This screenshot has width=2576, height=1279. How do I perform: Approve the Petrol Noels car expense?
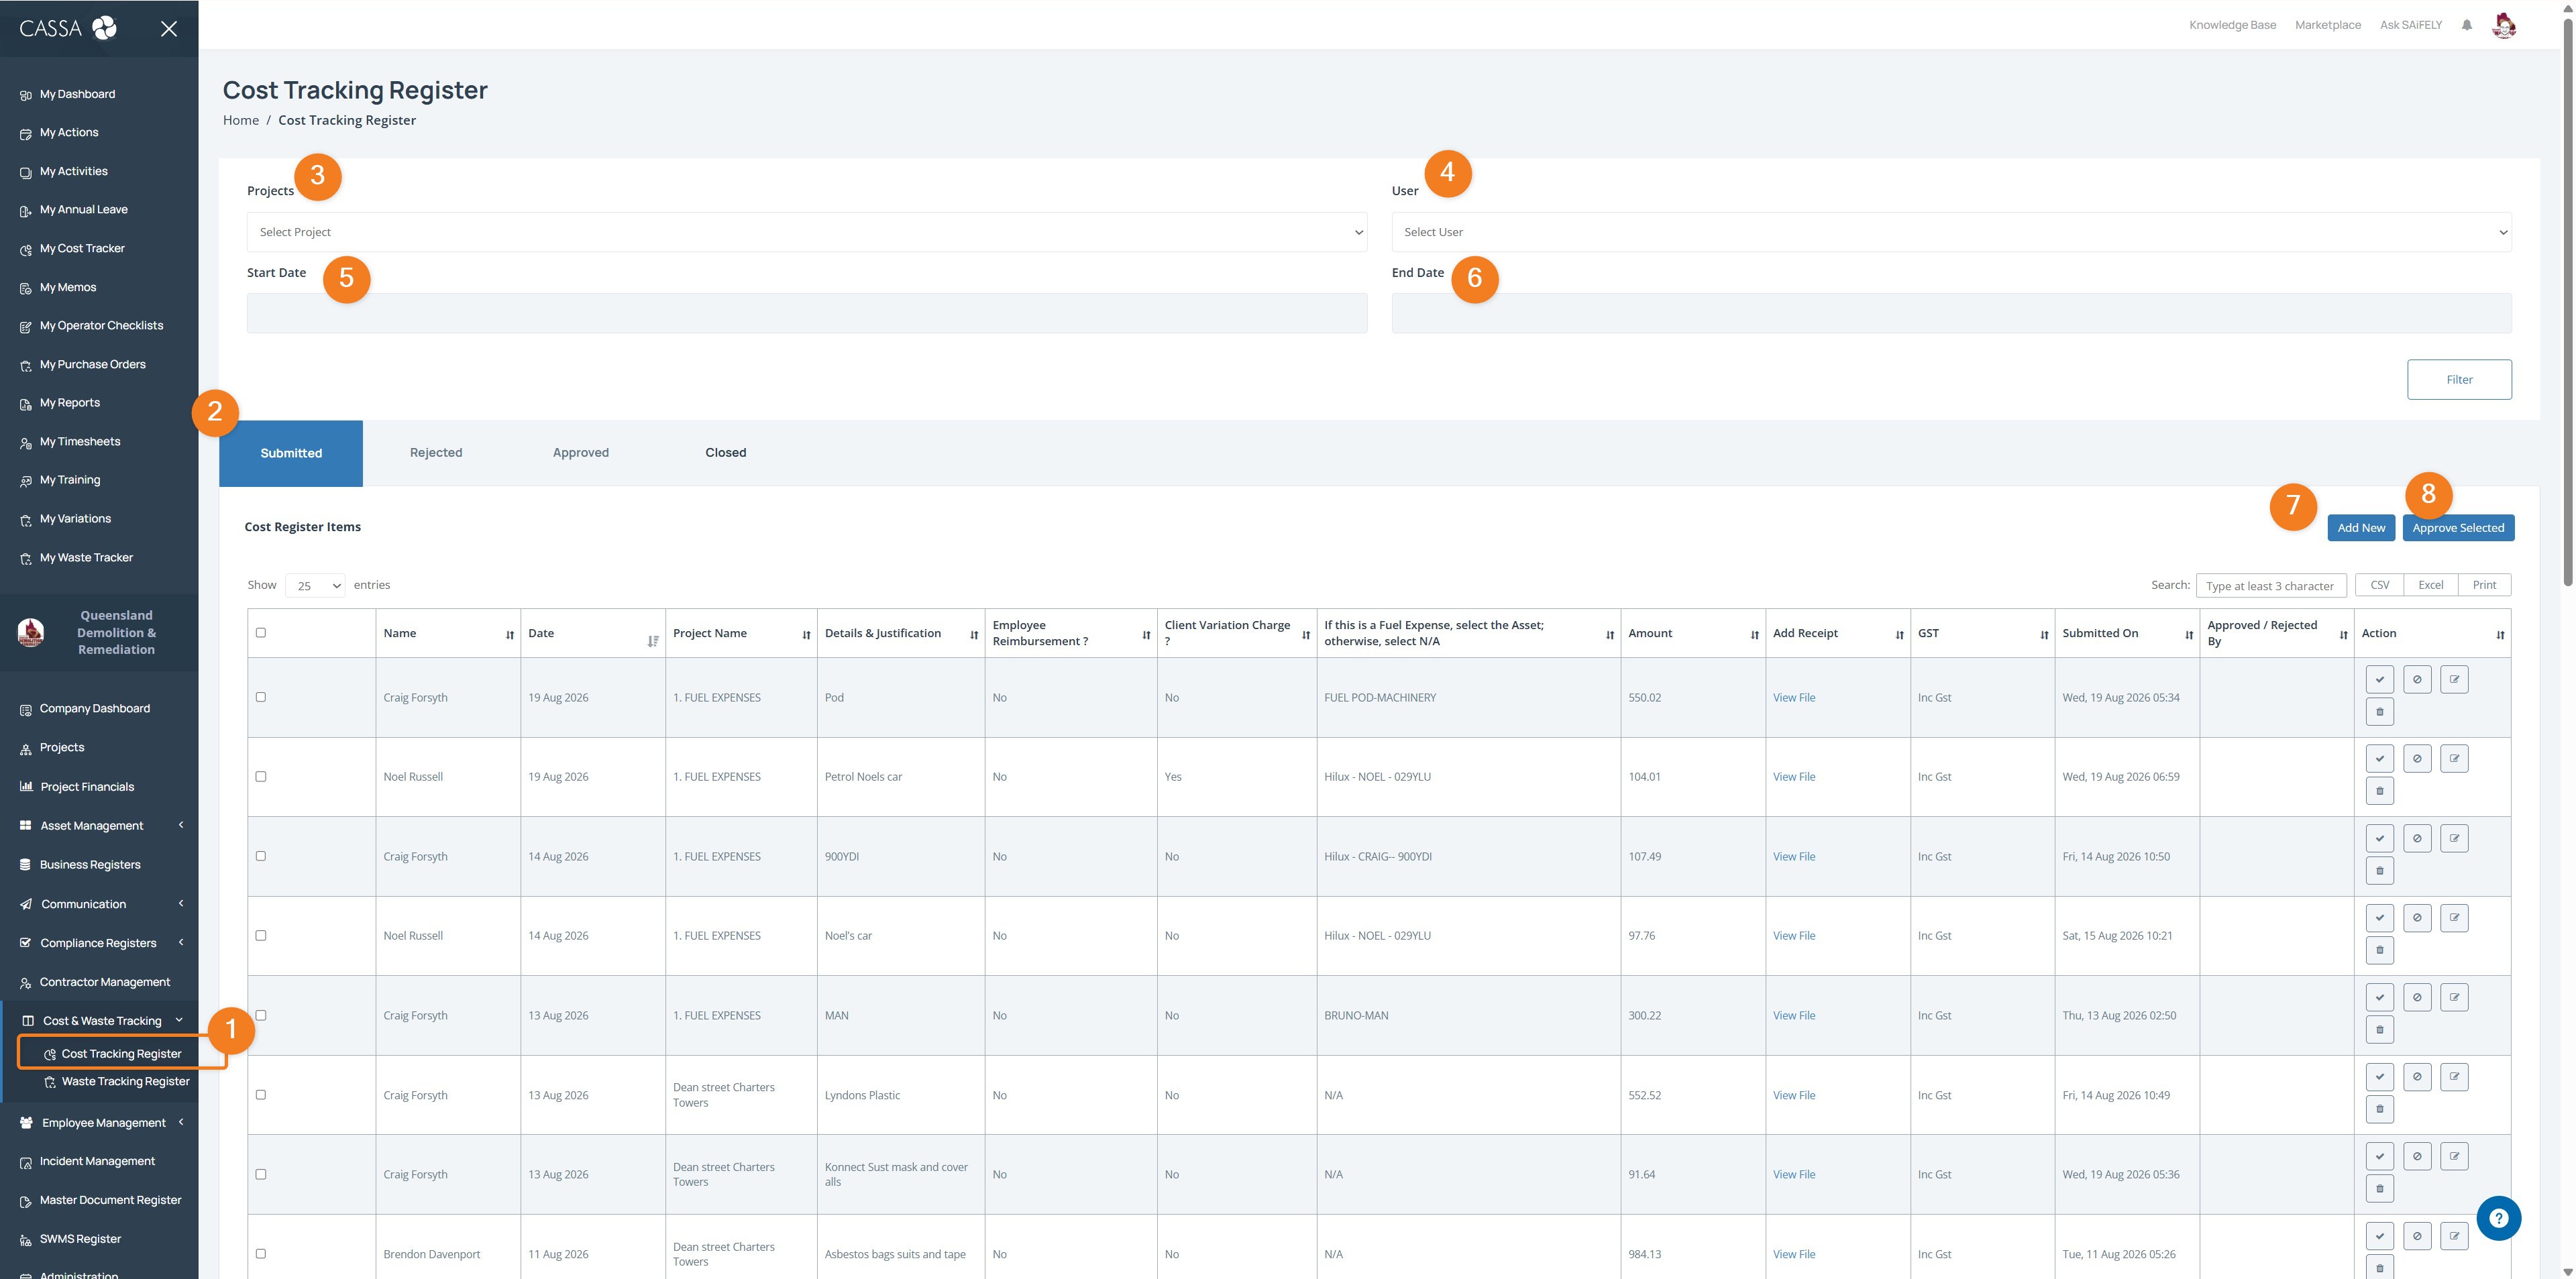tap(2380, 759)
